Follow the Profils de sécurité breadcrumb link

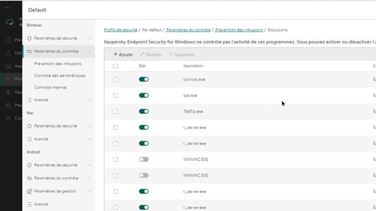click(120, 30)
